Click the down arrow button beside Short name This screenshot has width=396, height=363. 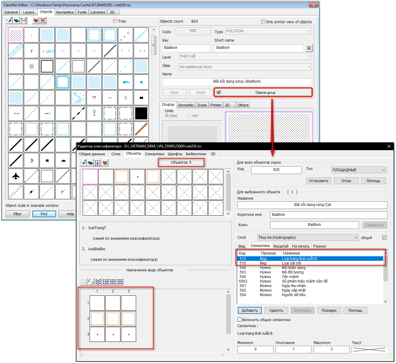pyautogui.click(x=309, y=48)
